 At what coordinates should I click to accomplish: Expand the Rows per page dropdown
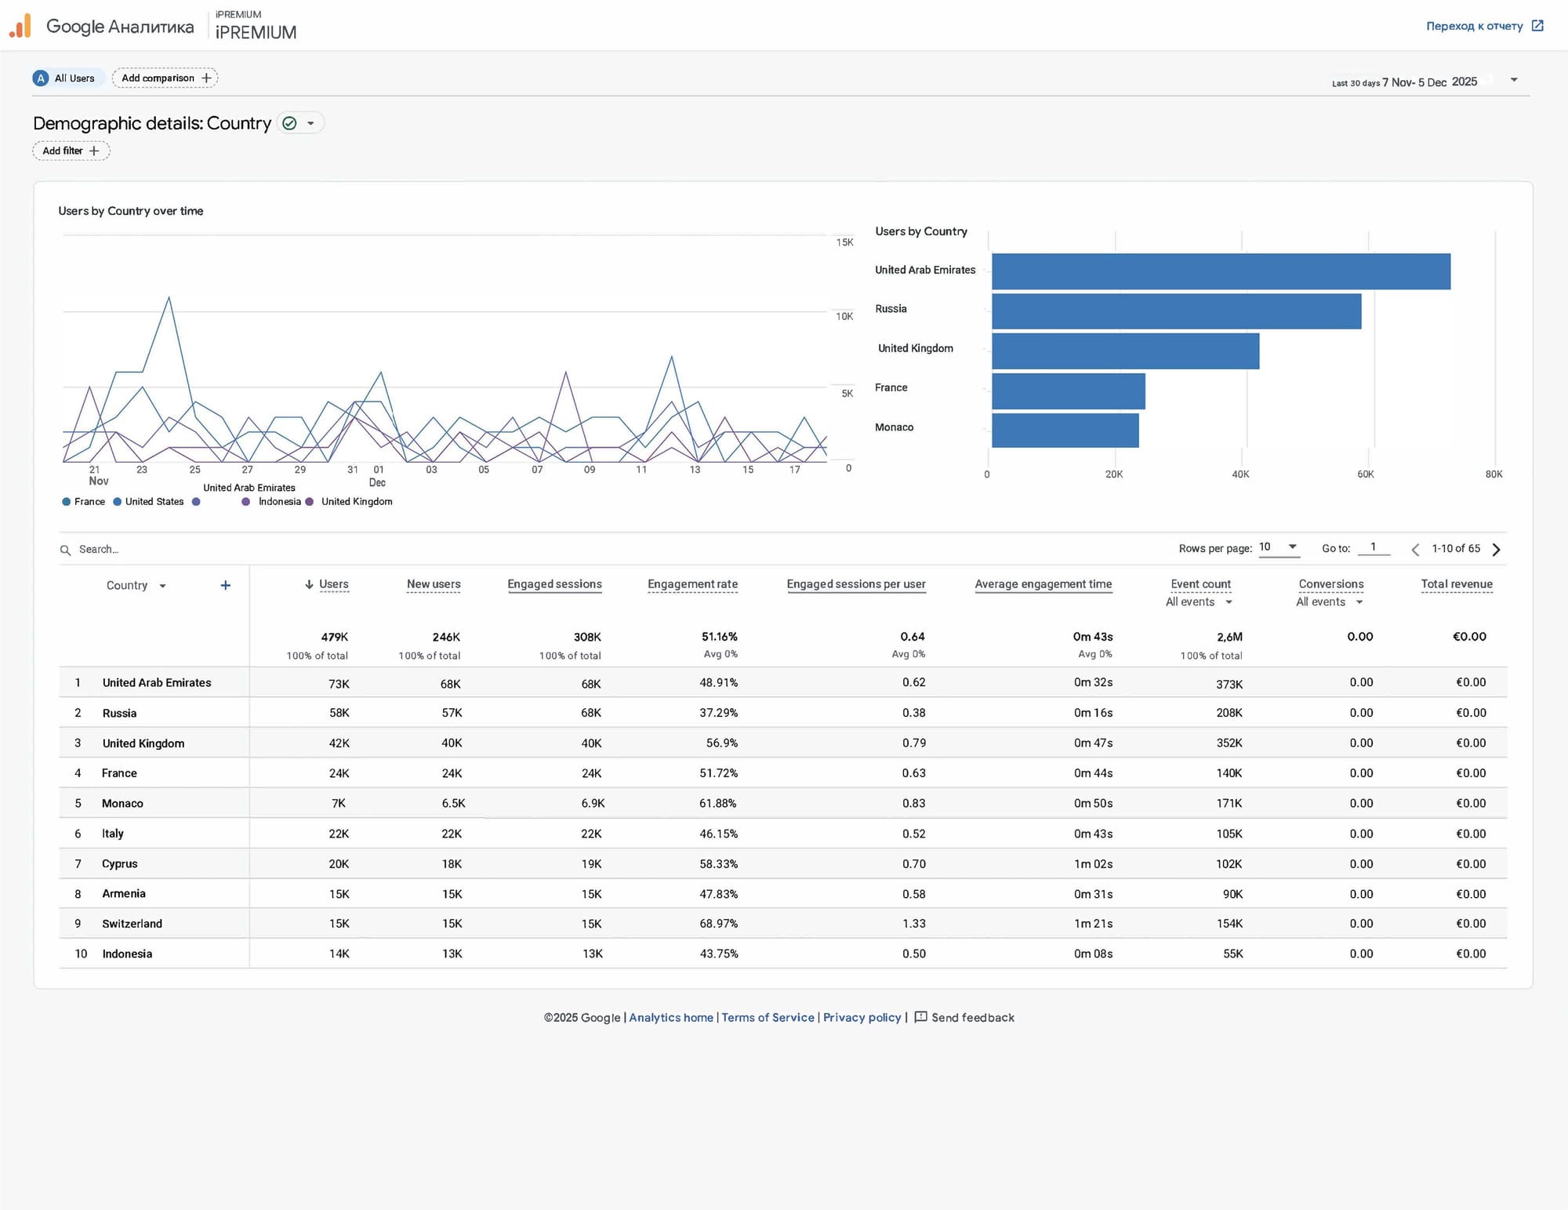tap(1292, 547)
